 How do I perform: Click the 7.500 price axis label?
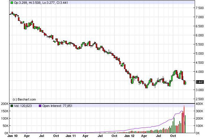(200, 8)
